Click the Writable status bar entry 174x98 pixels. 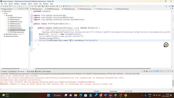pos(97,91)
